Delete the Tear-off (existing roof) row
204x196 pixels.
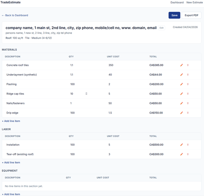(188, 154)
